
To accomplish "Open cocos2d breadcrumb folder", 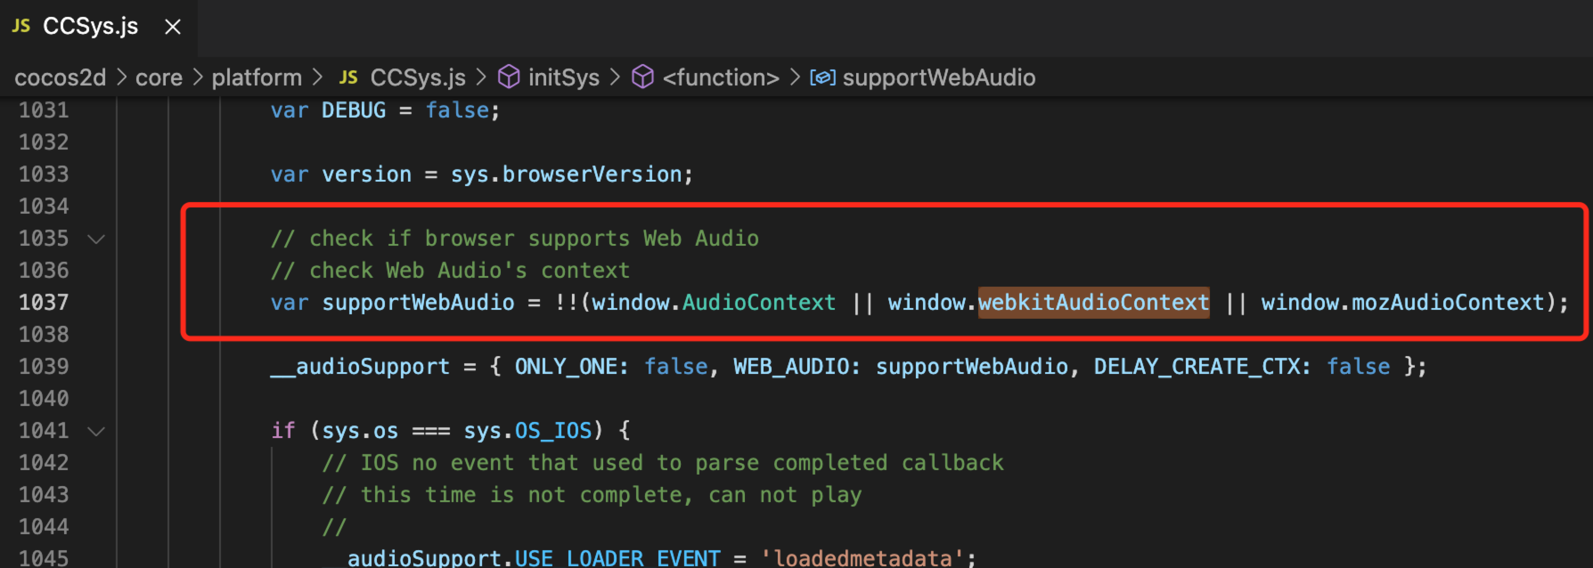I will coord(60,78).
